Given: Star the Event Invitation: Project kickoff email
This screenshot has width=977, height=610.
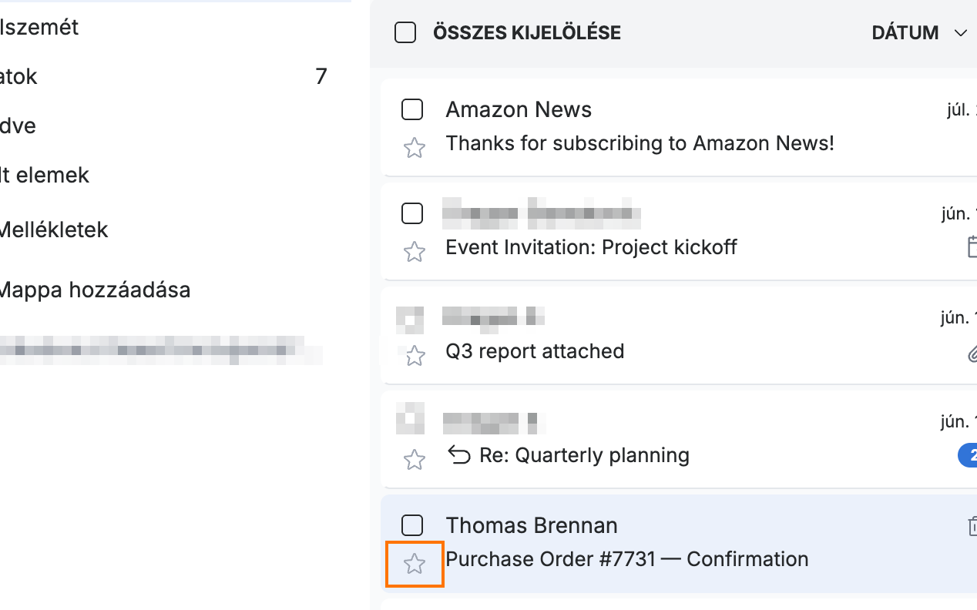Looking at the screenshot, I should [x=415, y=252].
